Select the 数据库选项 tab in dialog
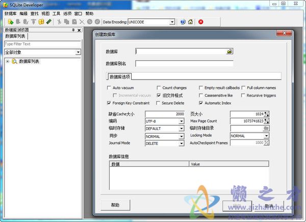This screenshot has height=222, width=306. (x=120, y=77)
